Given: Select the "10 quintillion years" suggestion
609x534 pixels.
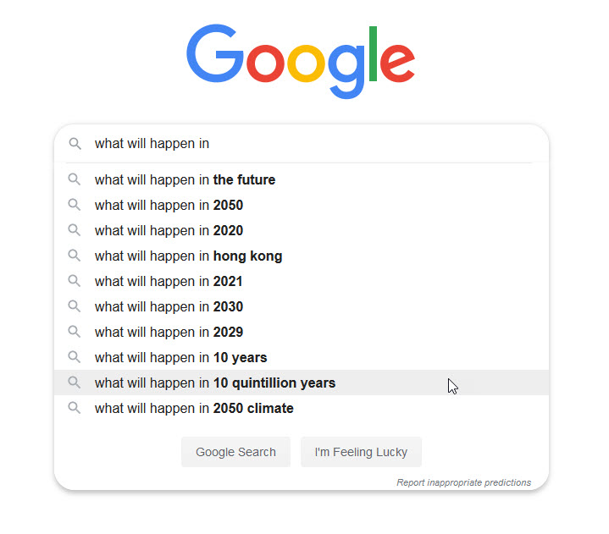Looking at the screenshot, I should 215,383.
